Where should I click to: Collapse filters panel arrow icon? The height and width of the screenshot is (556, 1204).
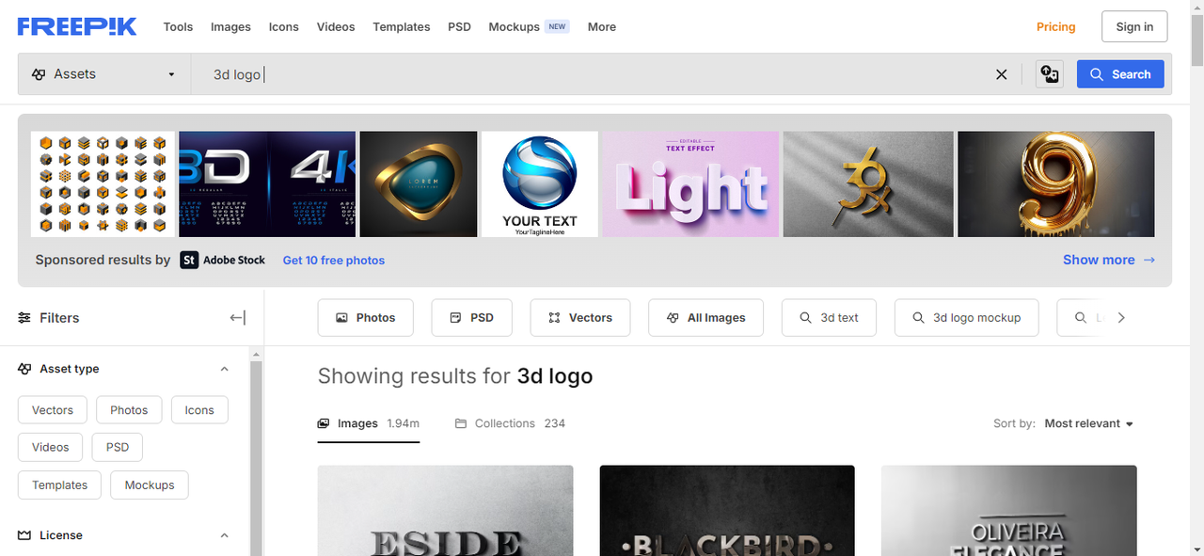coord(238,318)
